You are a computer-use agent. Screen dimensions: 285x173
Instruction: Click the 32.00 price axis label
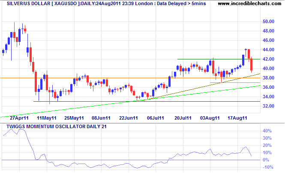tap(268, 106)
